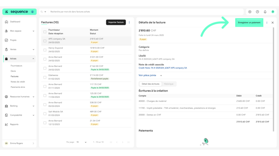Go to last page of invoices
The width and height of the screenshot is (279, 156).
(x=128, y=142)
